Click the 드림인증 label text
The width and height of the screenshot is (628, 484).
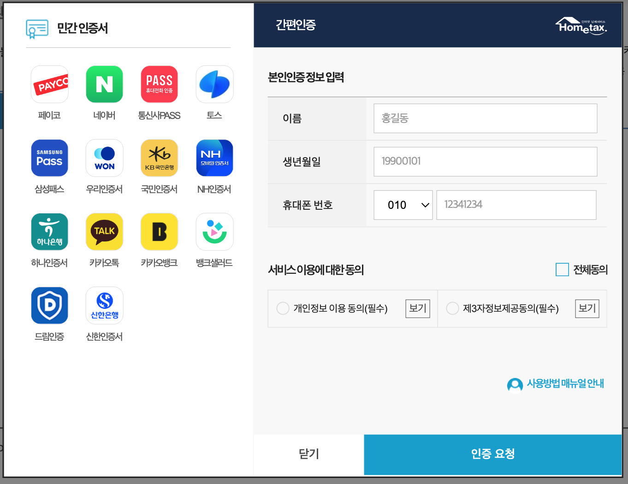pyautogui.click(x=49, y=337)
